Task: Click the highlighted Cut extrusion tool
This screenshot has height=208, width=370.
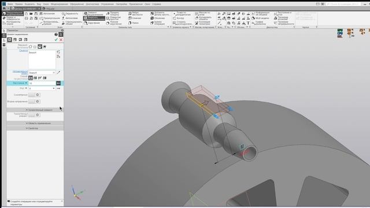Action: pos(94,18)
